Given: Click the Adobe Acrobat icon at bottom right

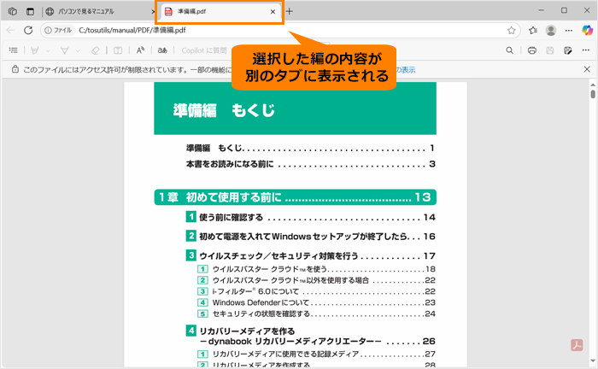Looking at the screenshot, I should [577, 345].
